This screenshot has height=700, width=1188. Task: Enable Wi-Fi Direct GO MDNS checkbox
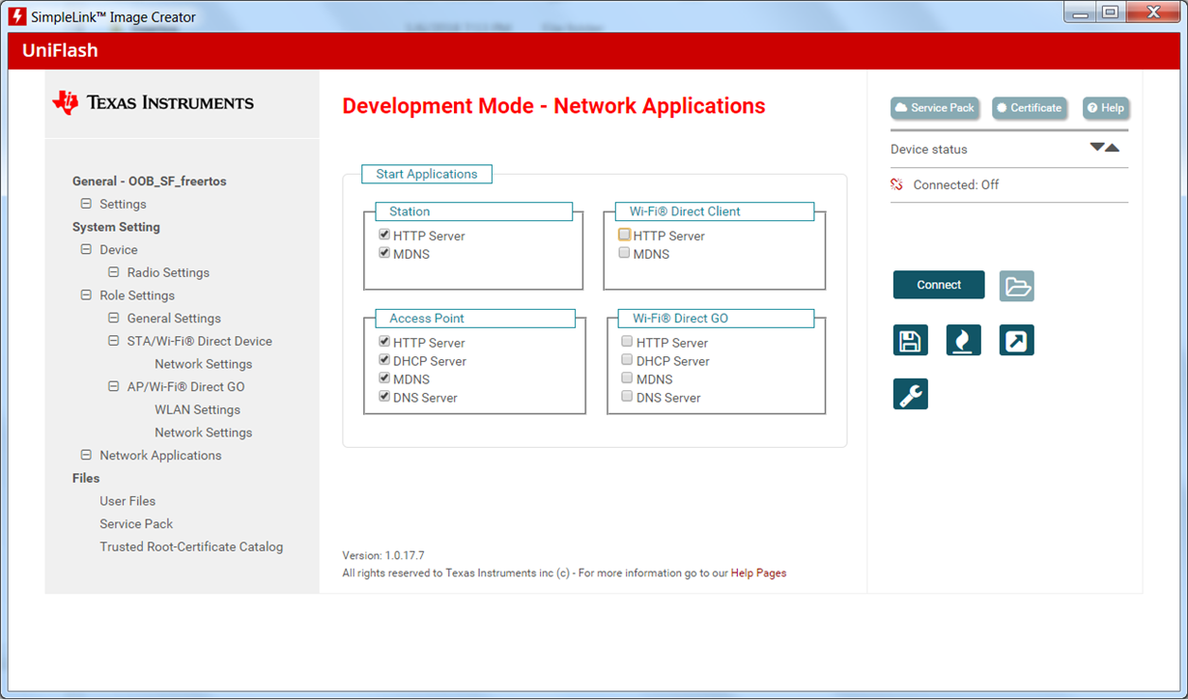pos(628,378)
